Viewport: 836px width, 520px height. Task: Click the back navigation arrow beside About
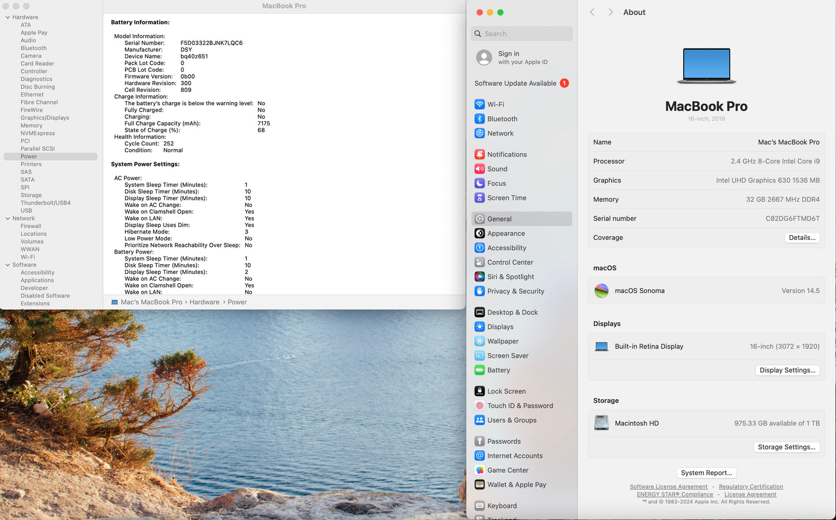[592, 12]
